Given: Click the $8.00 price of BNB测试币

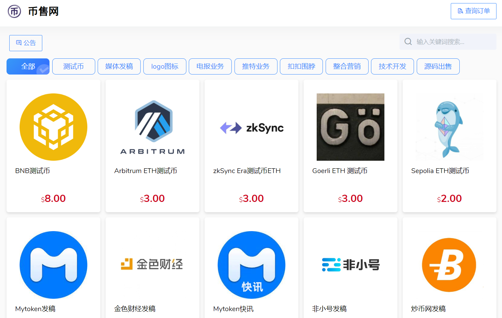Looking at the screenshot, I should click(x=53, y=198).
